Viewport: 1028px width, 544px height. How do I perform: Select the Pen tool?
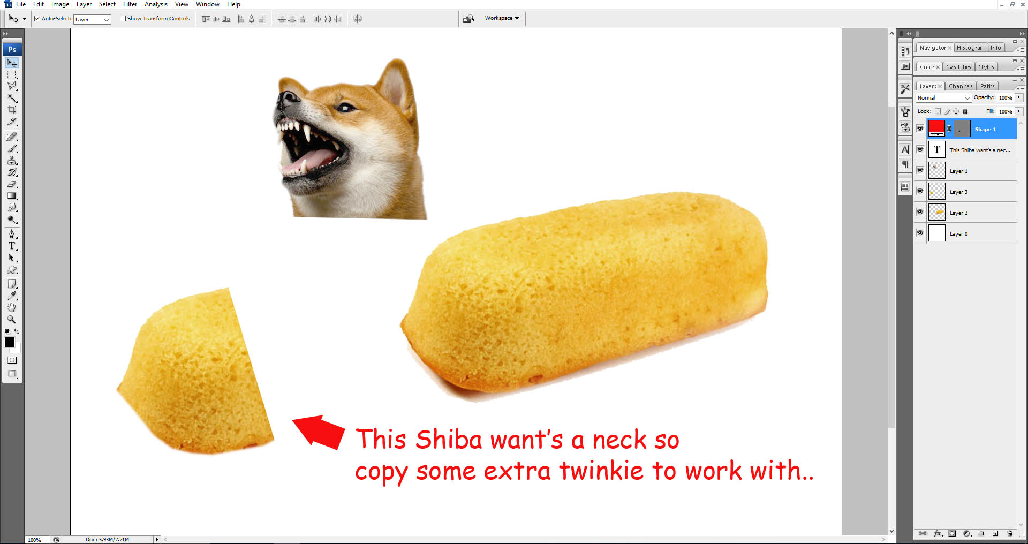click(x=12, y=234)
